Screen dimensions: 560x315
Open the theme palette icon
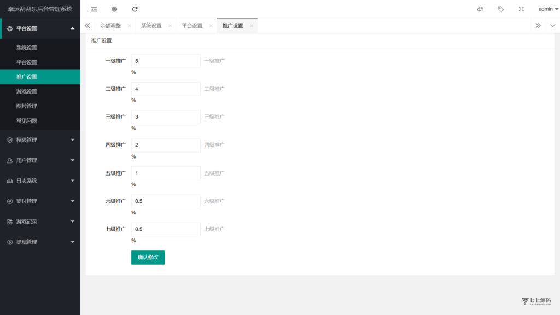pos(480,9)
